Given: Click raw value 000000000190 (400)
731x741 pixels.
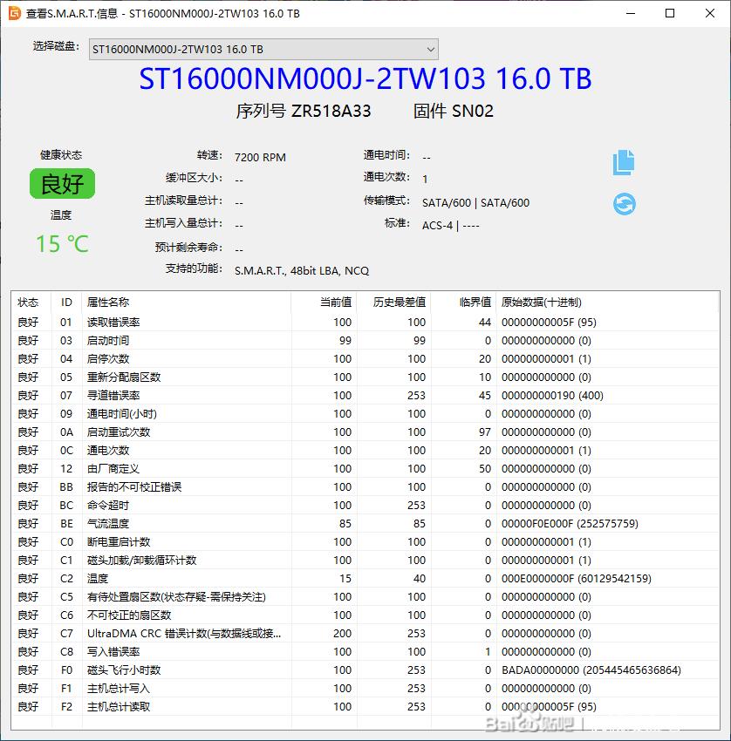Looking at the screenshot, I should (x=552, y=396).
